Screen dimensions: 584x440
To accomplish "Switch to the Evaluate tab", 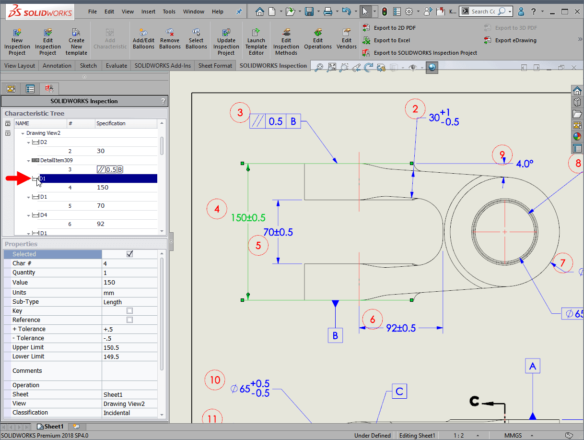I will (117, 66).
